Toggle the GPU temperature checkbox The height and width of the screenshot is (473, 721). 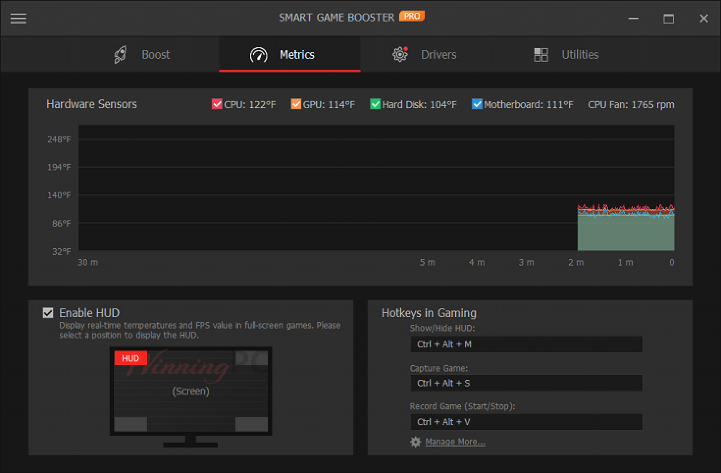click(x=296, y=104)
